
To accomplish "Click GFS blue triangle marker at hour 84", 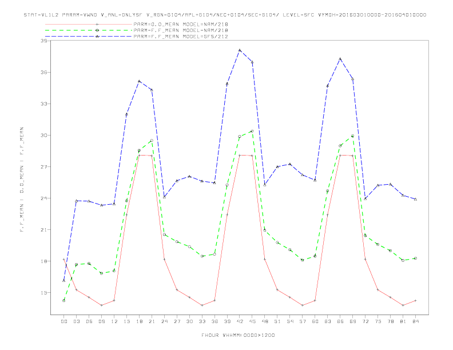I will pos(416,199).
